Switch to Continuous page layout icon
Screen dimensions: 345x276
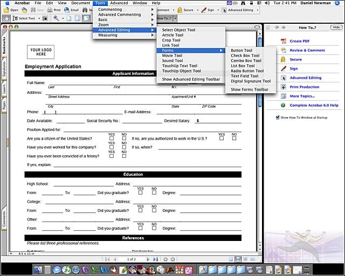pos(238,259)
